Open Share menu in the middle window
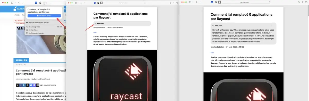Viewport: 309px width, 101px height. 170,3
